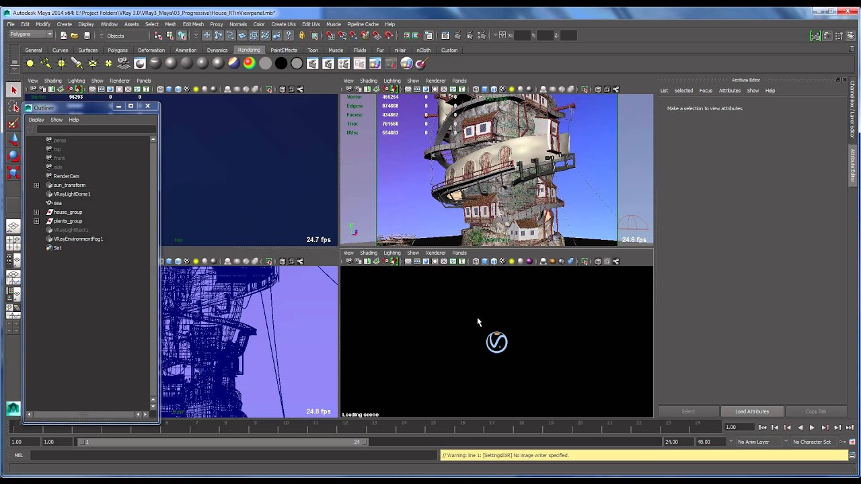Image resolution: width=861 pixels, height=484 pixels.
Task: Open the Pipeline Cache menu
Action: 363,24
